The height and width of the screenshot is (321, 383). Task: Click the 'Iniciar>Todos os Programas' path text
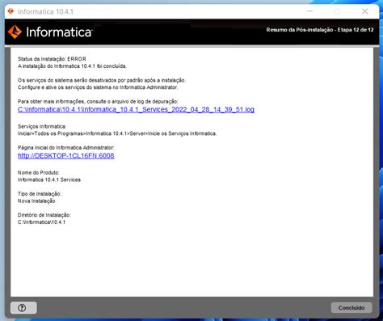pos(117,133)
